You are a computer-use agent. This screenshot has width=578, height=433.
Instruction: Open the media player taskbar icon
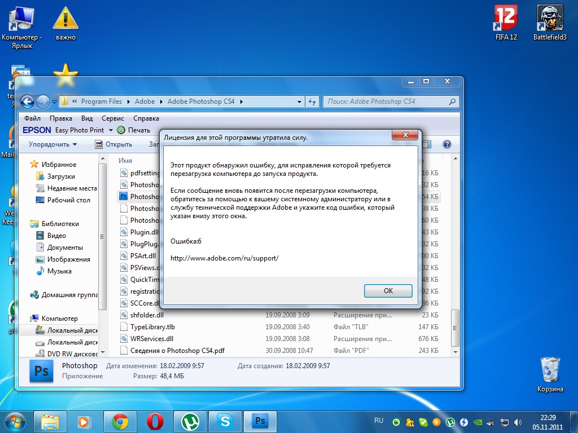pos(85,422)
